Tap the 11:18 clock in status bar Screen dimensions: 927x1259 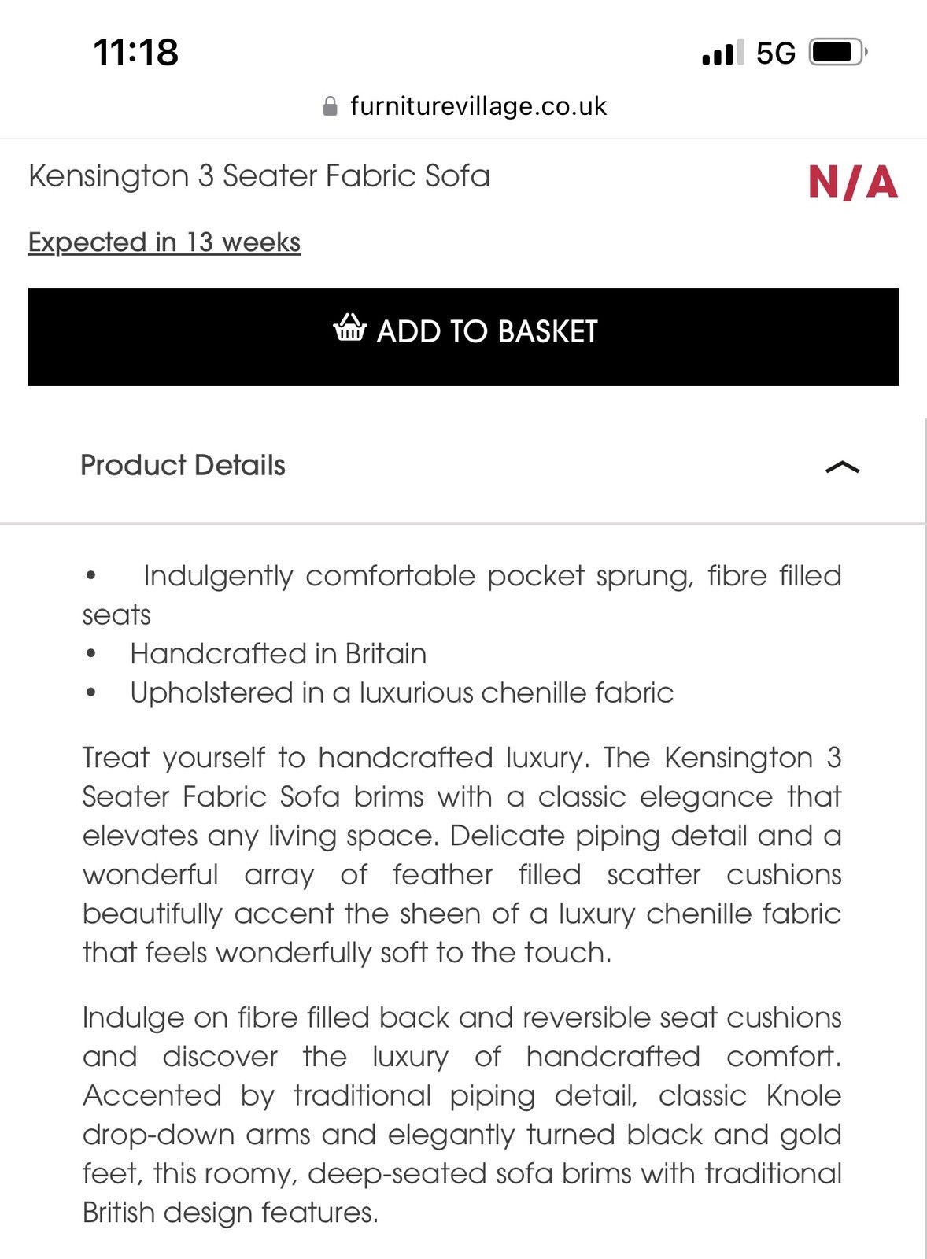pyautogui.click(x=136, y=53)
